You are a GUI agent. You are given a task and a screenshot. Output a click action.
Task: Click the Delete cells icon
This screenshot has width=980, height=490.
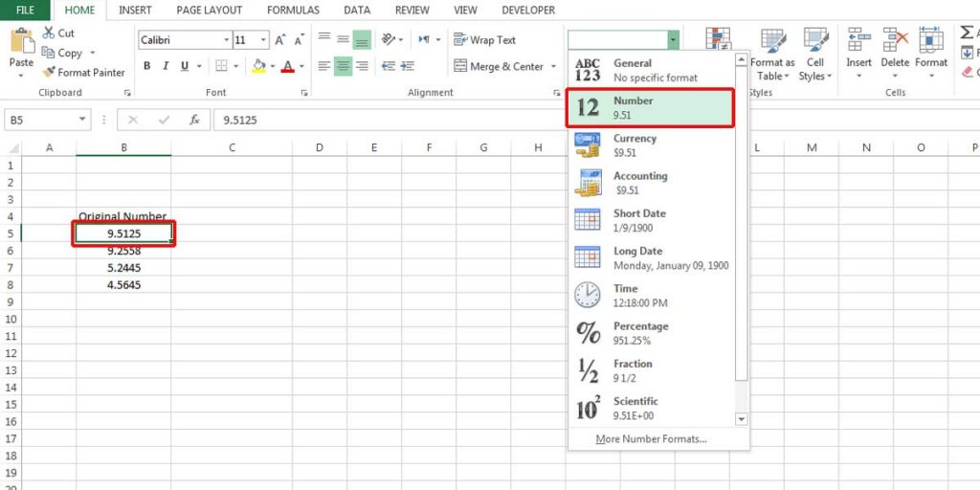[895, 40]
